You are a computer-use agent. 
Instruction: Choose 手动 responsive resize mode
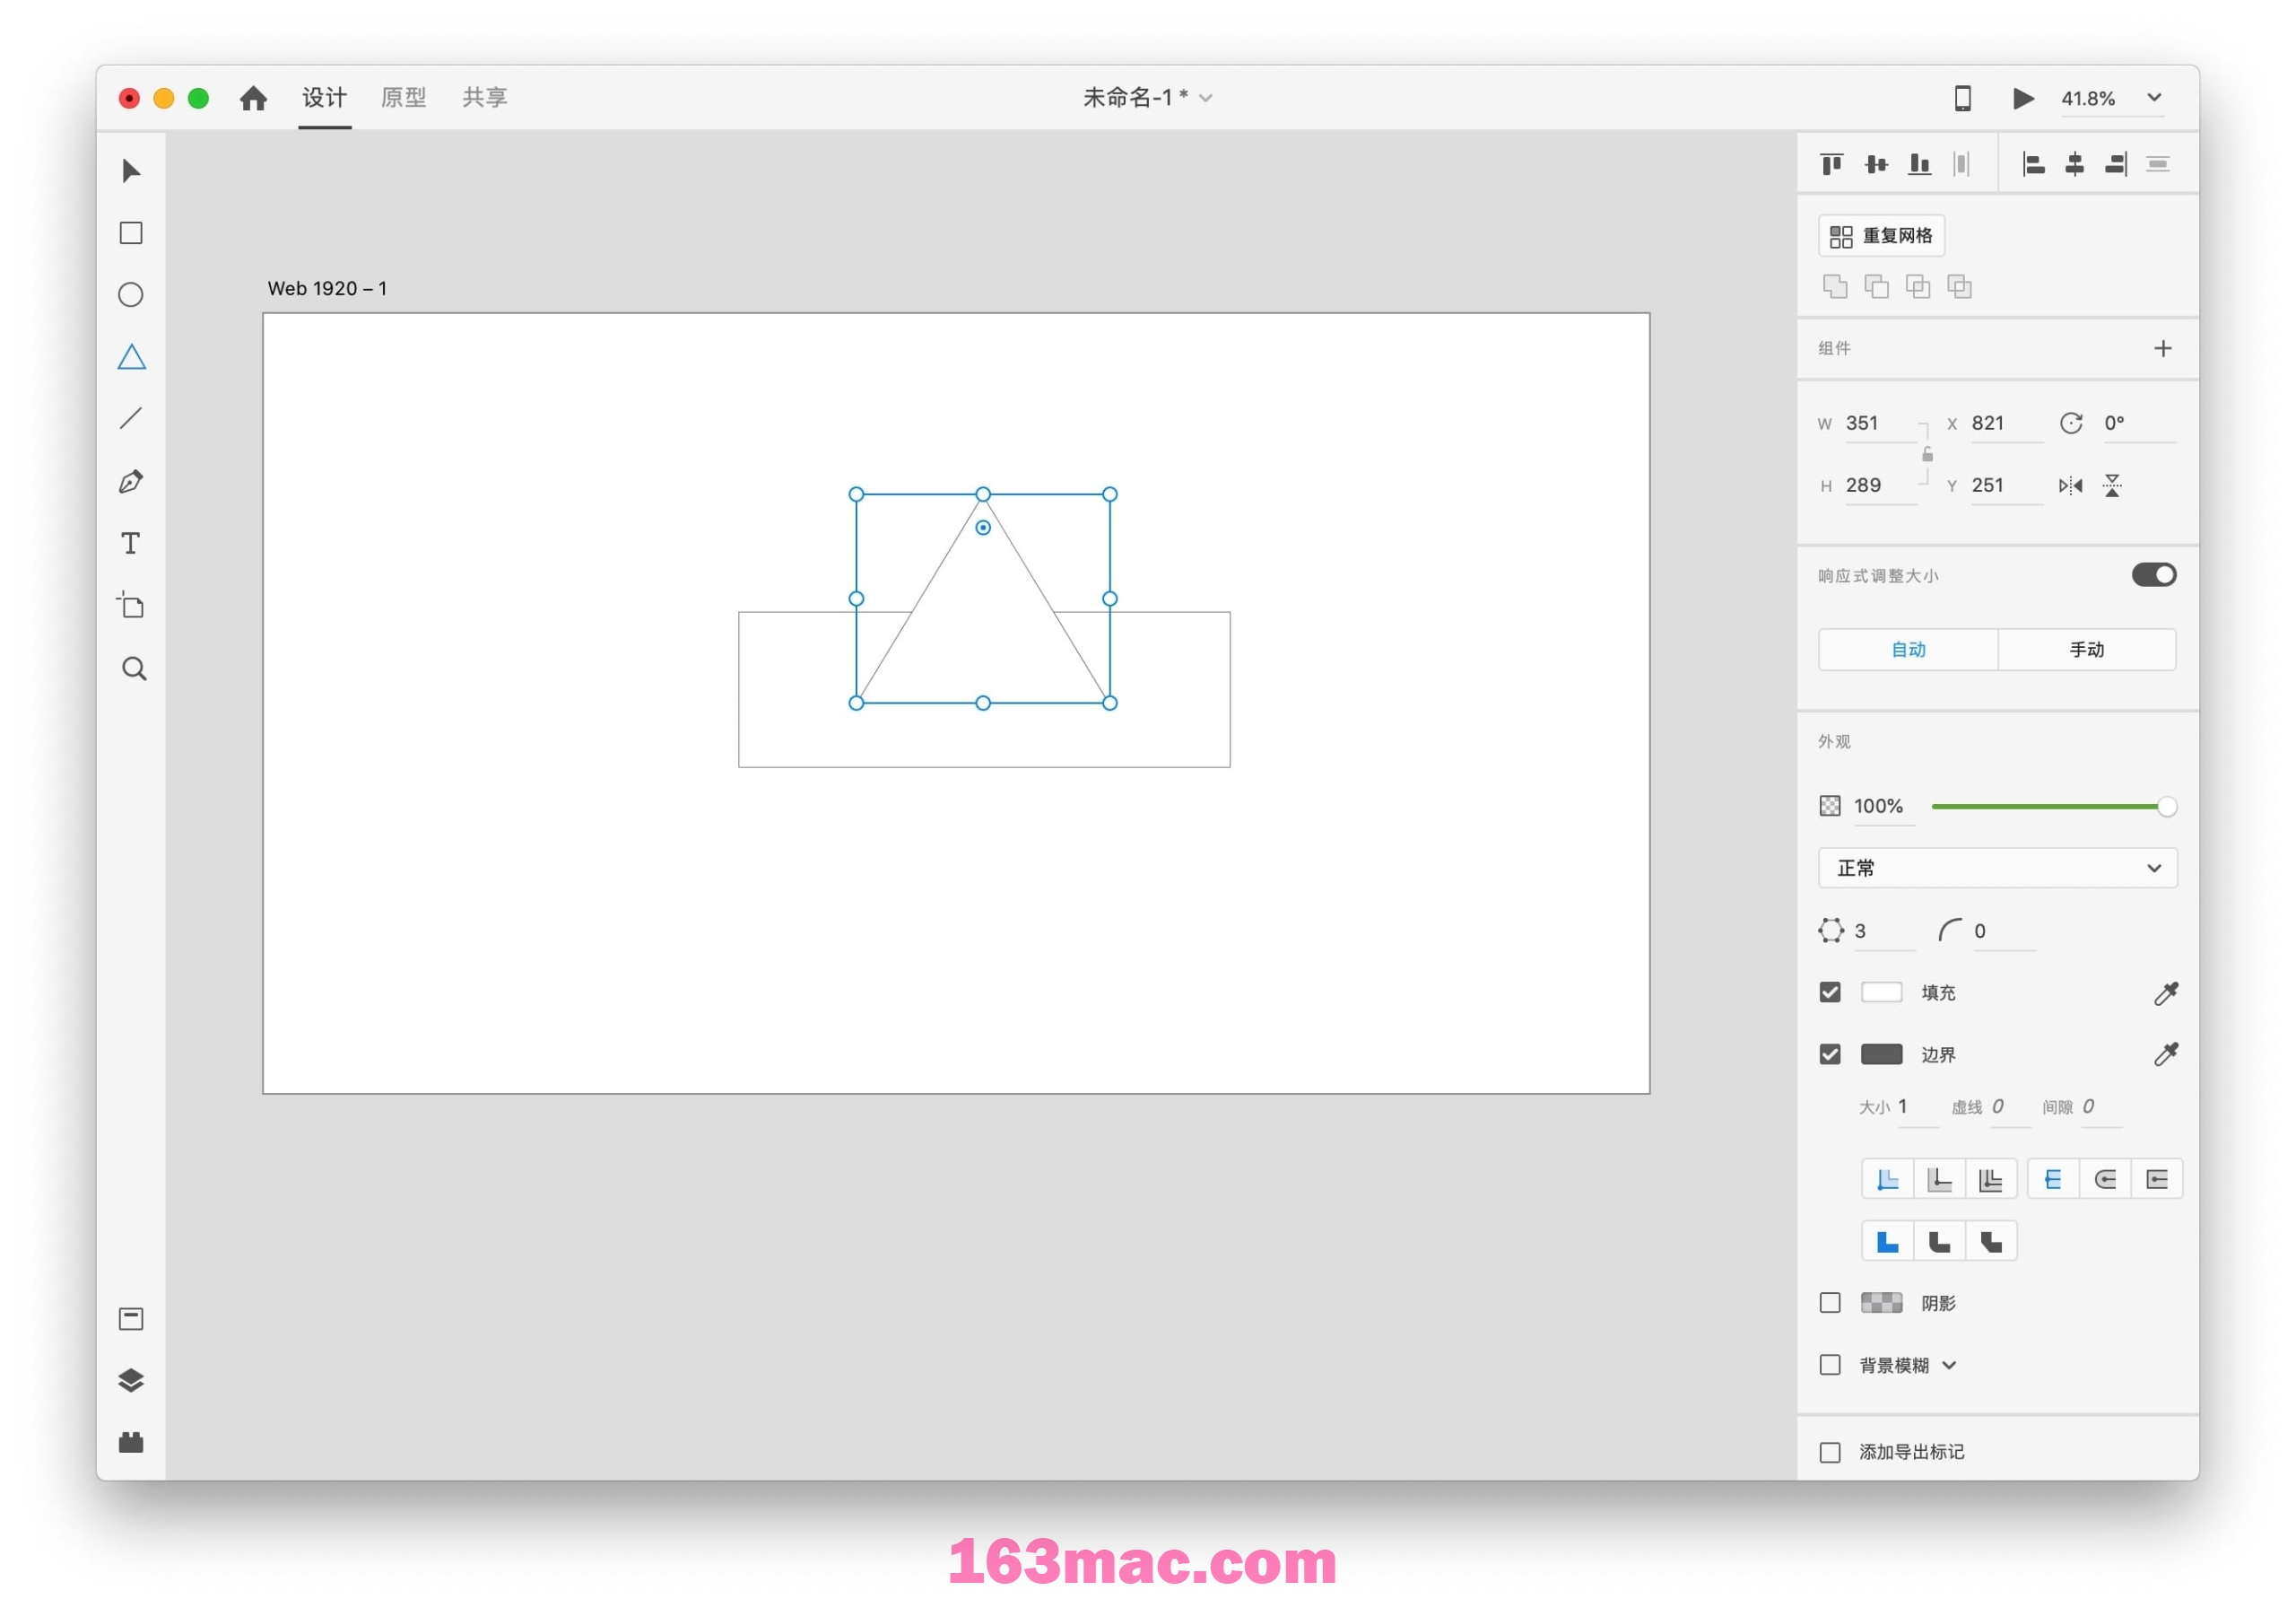(x=2087, y=650)
